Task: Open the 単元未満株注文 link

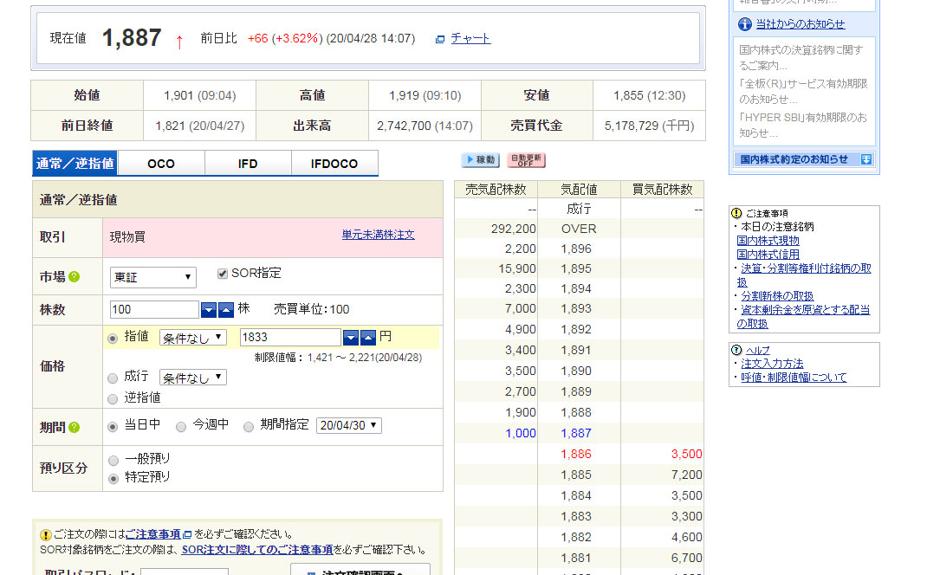Action: point(379,235)
